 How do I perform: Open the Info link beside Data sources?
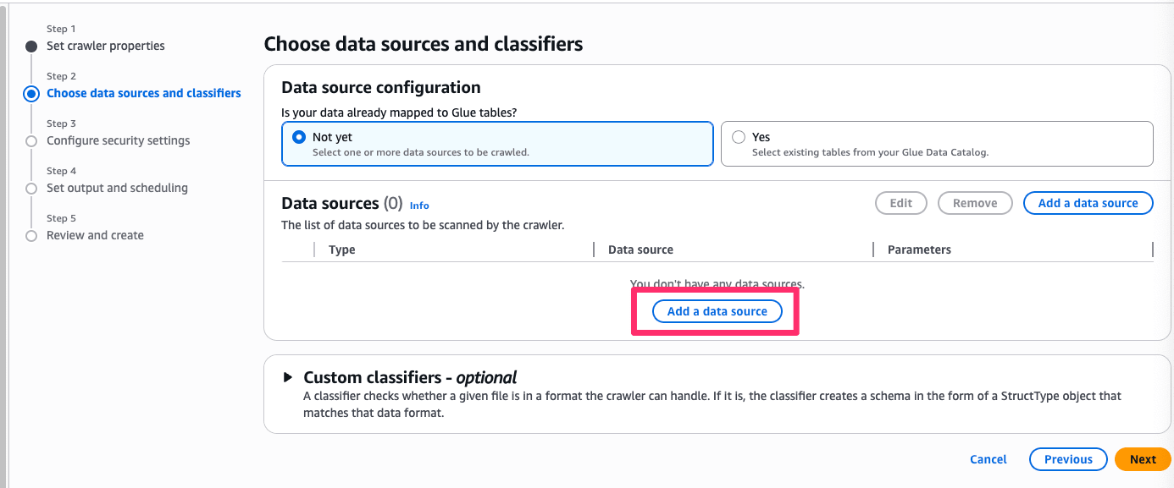419,206
